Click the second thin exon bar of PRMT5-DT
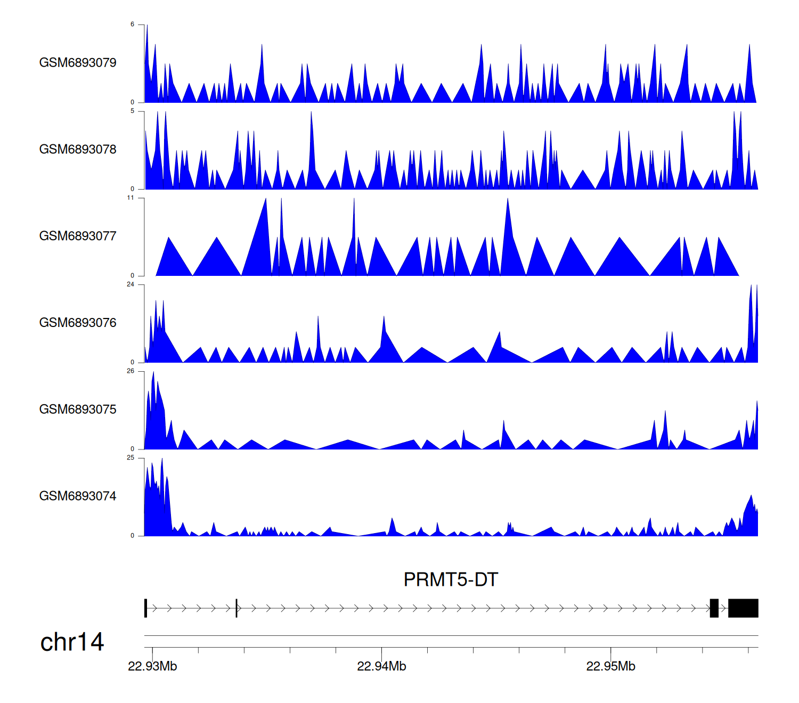This screenshot has height=703, width=799. click(x=237, y=608)
